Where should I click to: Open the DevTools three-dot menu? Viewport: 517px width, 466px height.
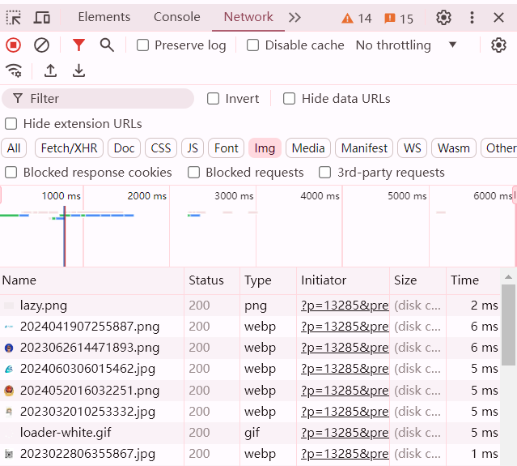point(473,17)
